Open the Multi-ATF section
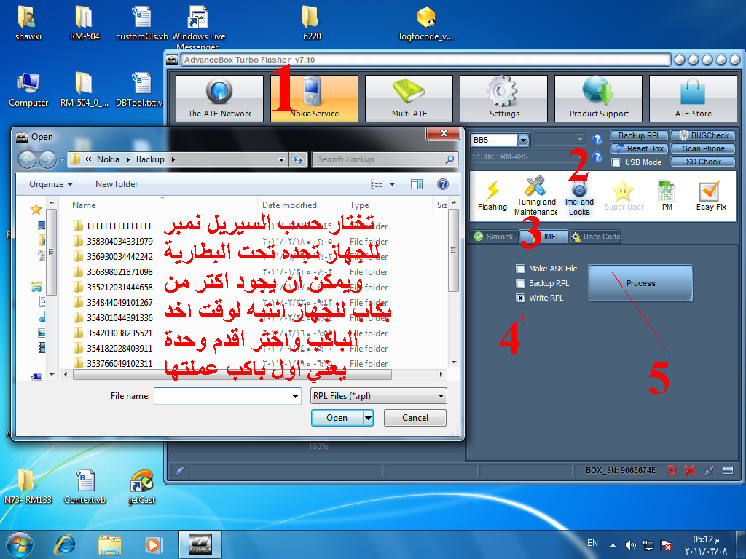This screenshot has width=746, height=559. 409,98
